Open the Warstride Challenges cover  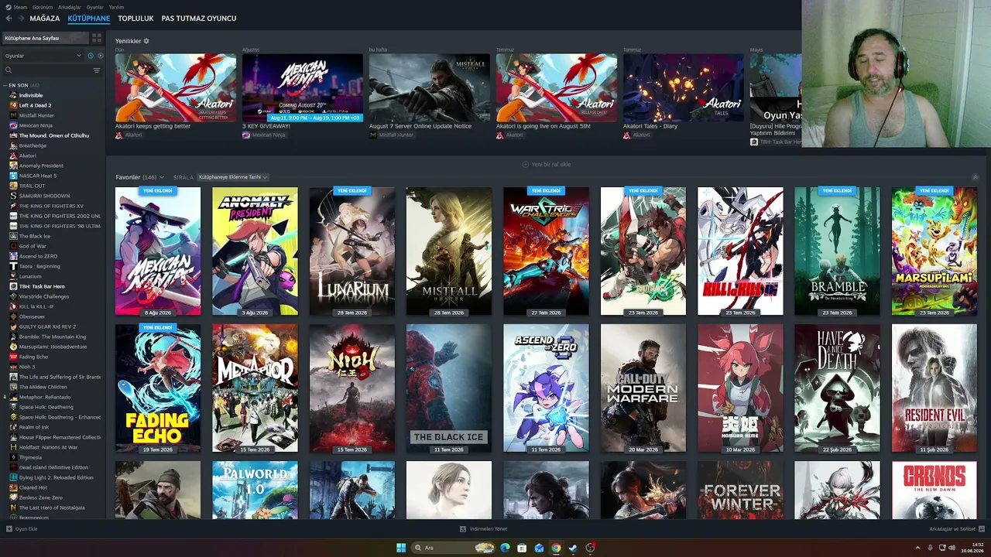pos(546,251)
